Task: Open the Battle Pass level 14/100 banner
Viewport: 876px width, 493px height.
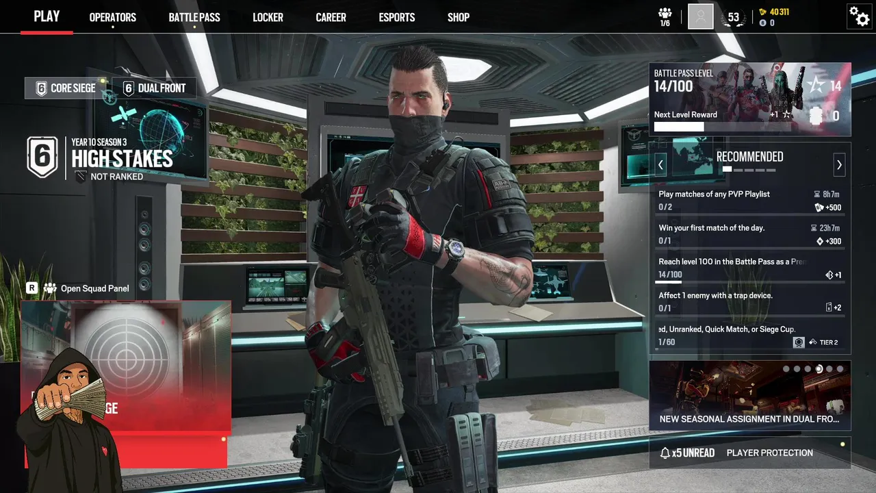Action: coord(750,99)
